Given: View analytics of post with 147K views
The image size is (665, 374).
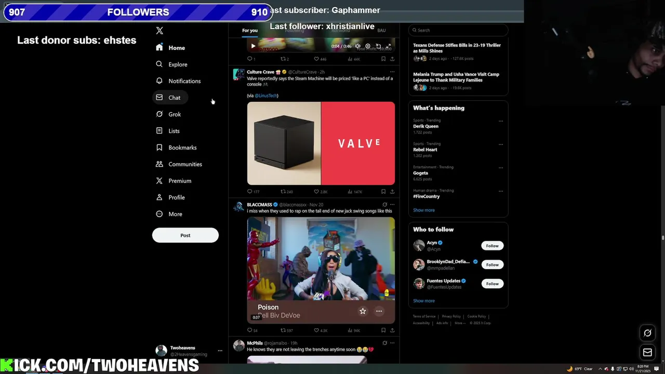Looking at the screenshot, I should (355, 192).
